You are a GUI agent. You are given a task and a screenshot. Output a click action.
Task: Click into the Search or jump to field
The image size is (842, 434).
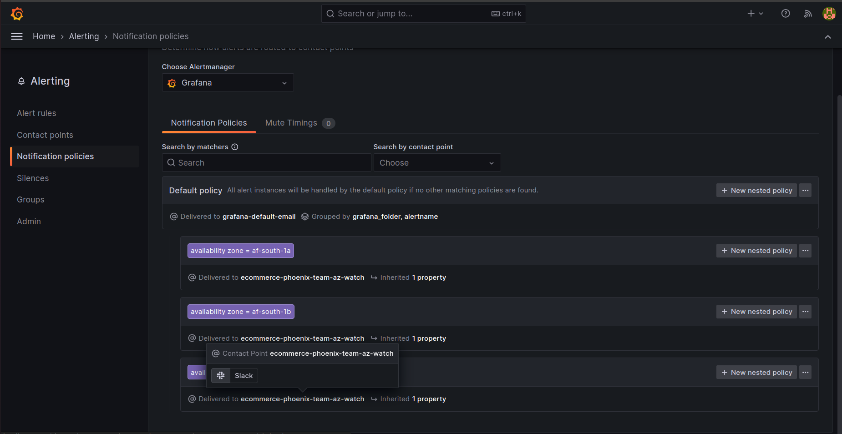pos(423,13)
